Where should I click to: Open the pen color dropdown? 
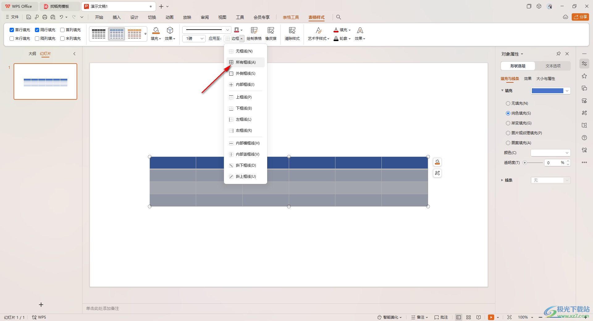(x=242, y=30)
